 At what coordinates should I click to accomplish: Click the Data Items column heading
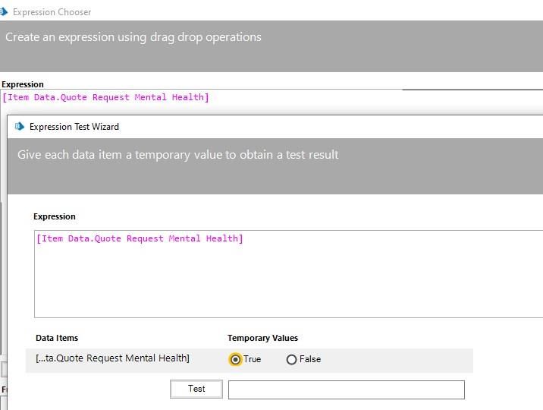click(57, 338)
